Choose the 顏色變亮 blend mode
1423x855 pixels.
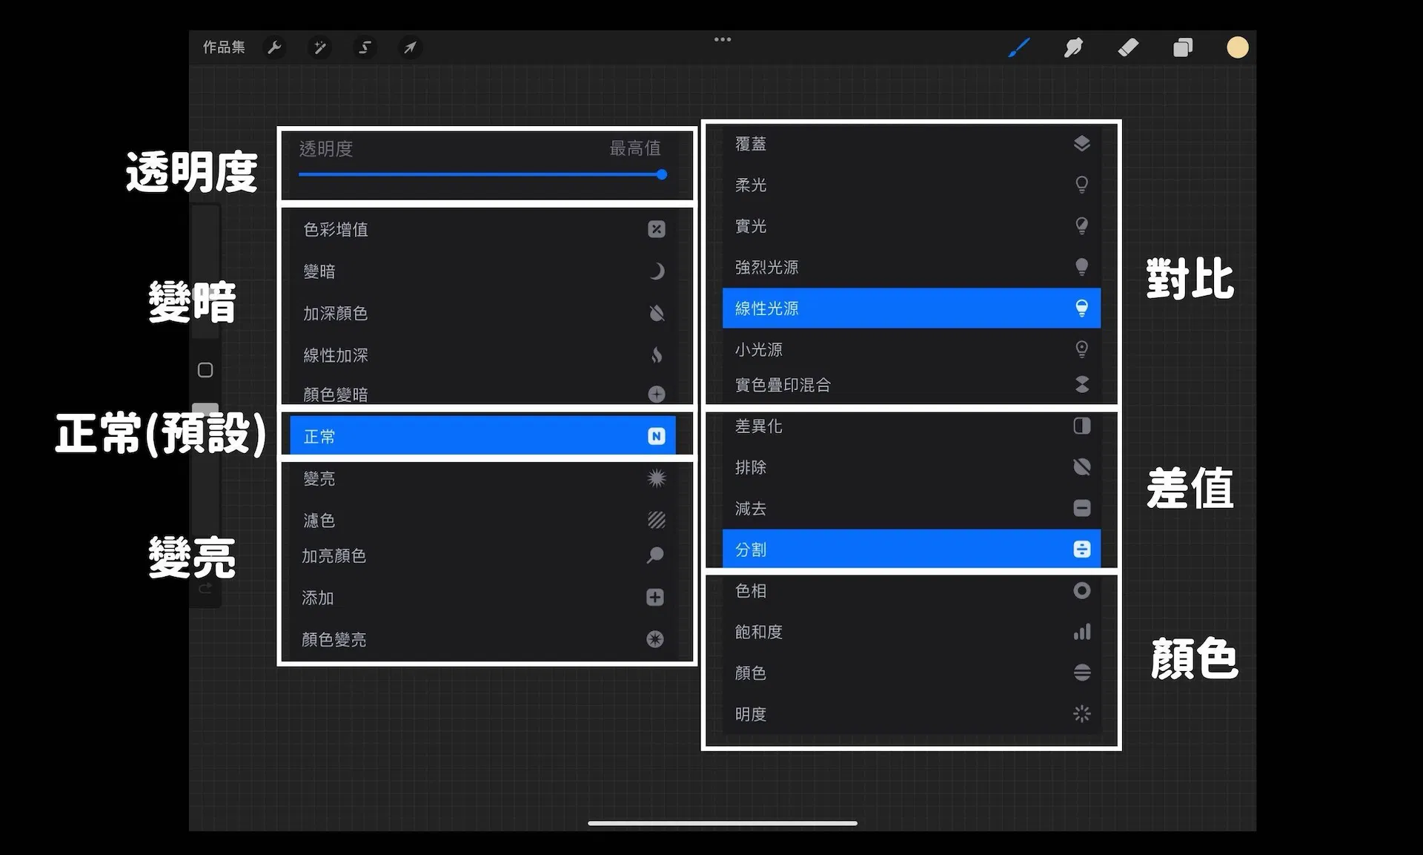482,639
